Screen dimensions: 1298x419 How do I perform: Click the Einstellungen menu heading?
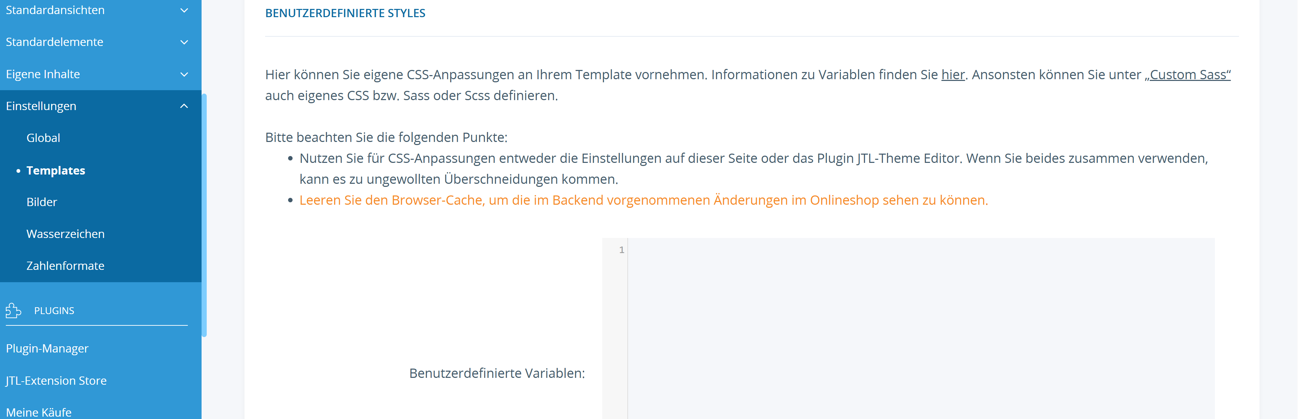pos(41,106)
